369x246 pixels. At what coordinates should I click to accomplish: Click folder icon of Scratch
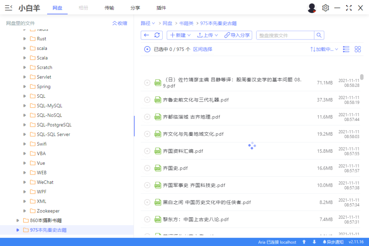[x=33, y=67]
